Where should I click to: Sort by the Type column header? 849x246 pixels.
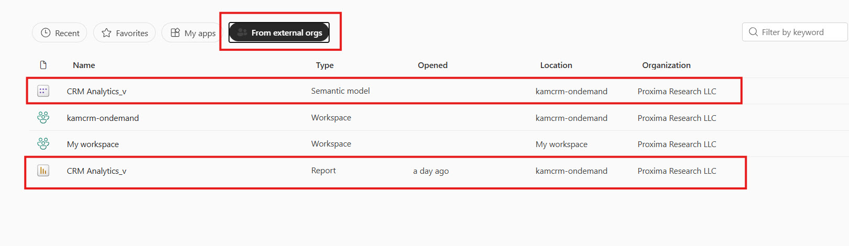point(324,65)
